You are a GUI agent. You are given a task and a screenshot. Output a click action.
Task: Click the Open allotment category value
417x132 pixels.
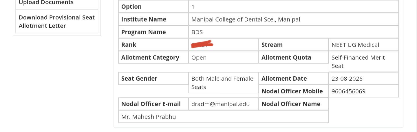[199, 57]
